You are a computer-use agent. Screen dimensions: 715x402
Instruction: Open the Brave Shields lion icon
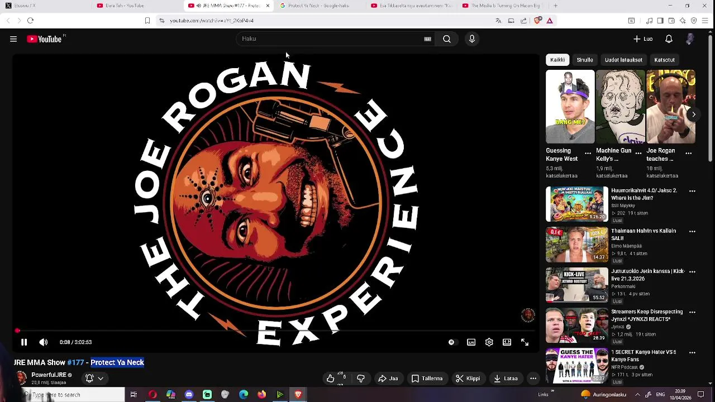[537, 21]
